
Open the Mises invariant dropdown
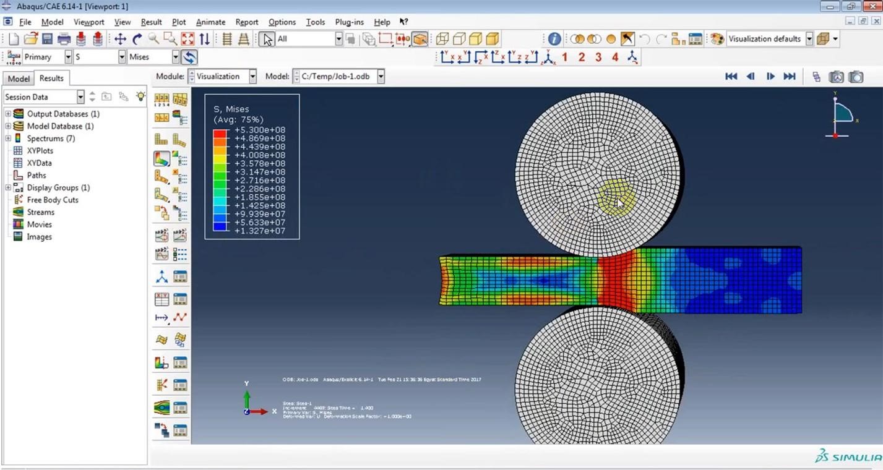(x=176, y=57)
